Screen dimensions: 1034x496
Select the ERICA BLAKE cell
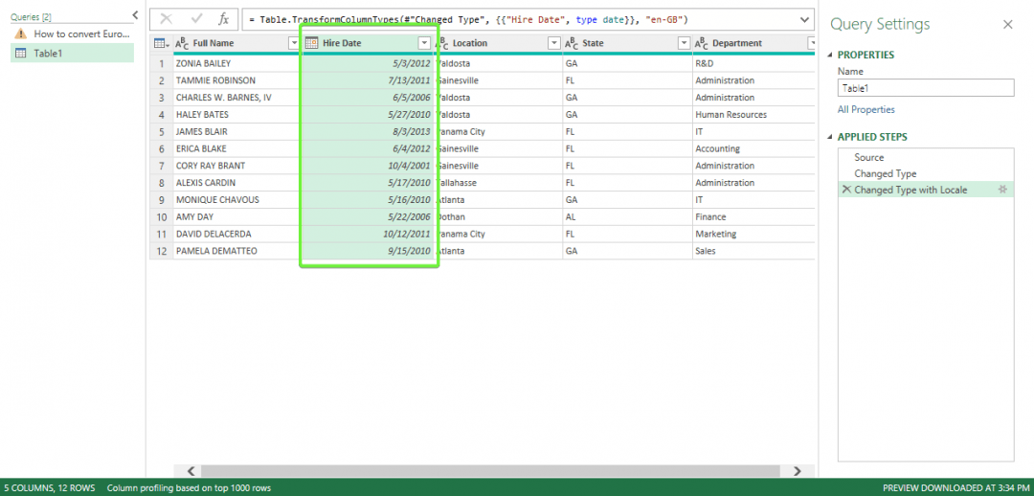[x=237, y=149]
